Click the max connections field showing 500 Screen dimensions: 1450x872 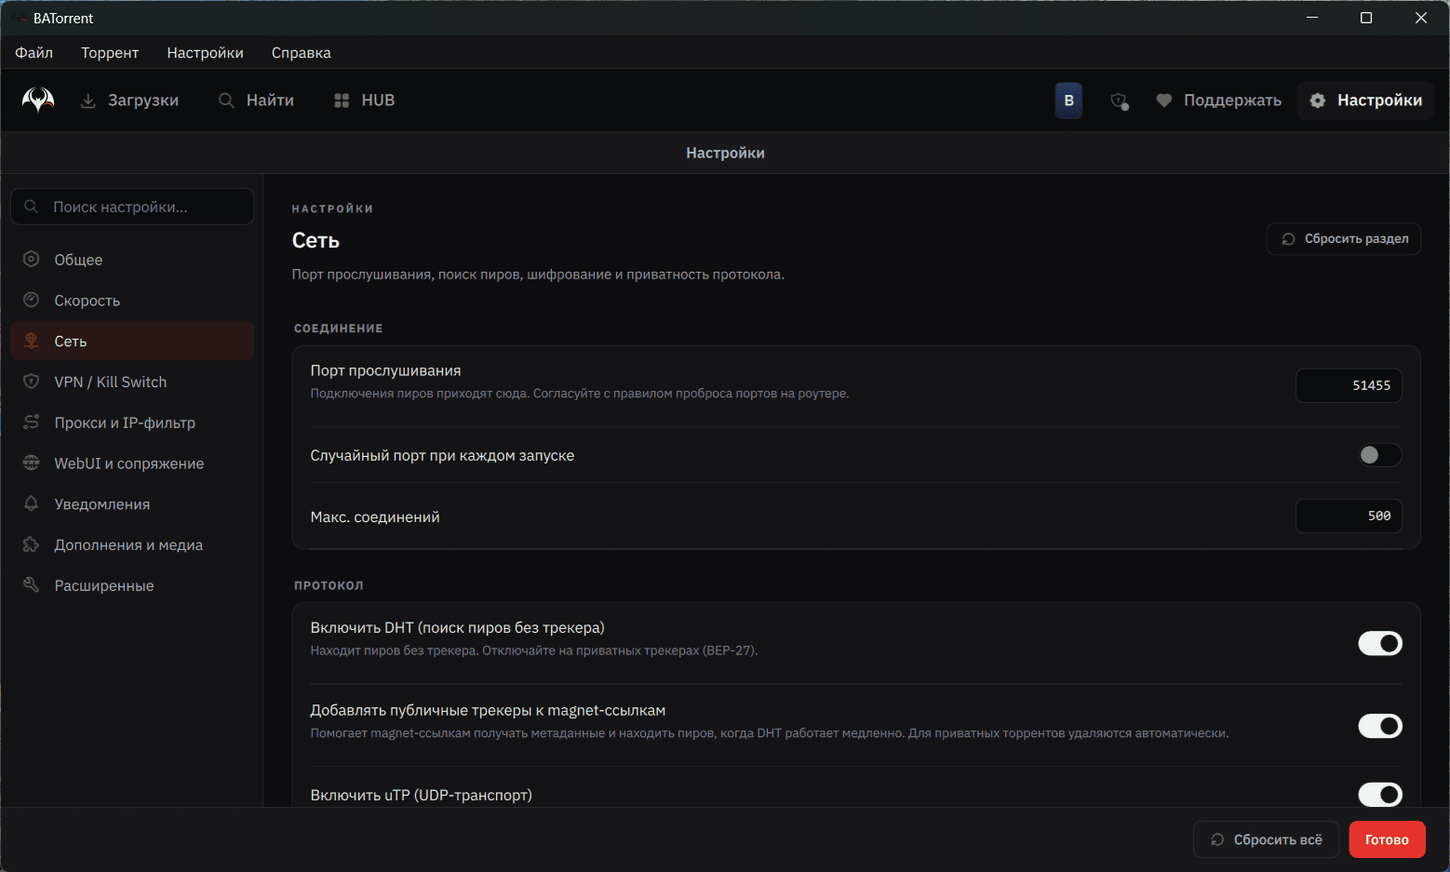(1349, 516)
